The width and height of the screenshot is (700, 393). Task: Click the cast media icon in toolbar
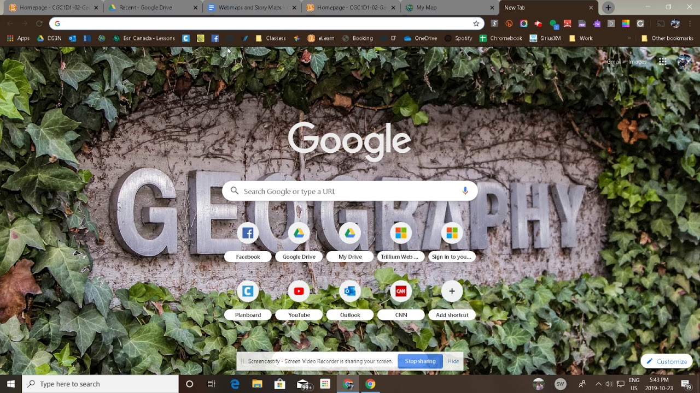click(x=661, y=23)
